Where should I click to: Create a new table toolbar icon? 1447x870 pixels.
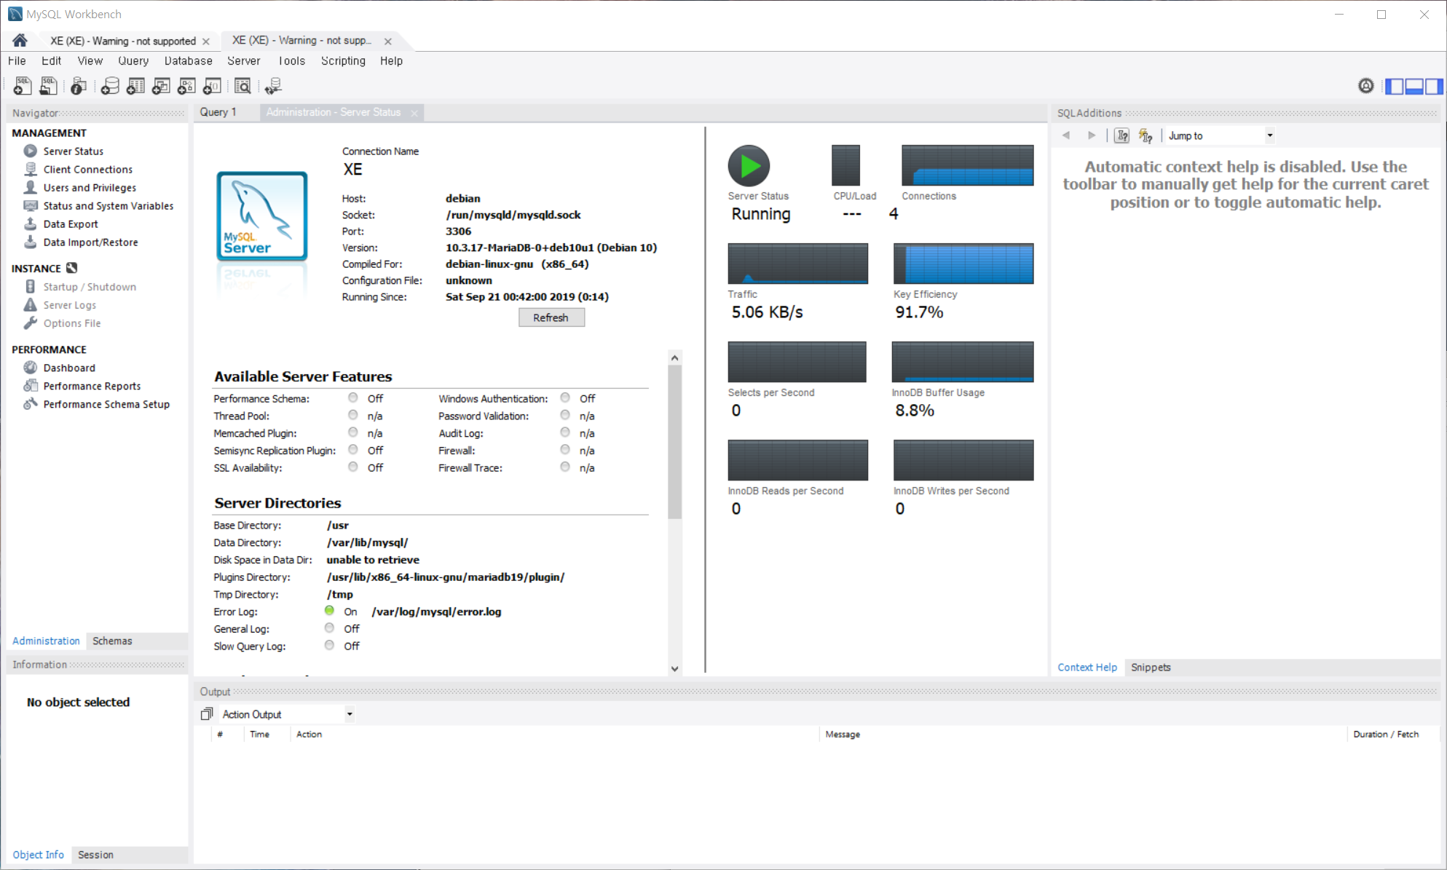point(135,86)
